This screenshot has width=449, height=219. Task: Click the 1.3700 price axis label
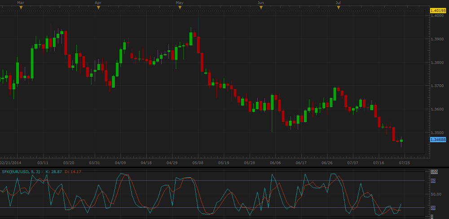tap(437, 86)
